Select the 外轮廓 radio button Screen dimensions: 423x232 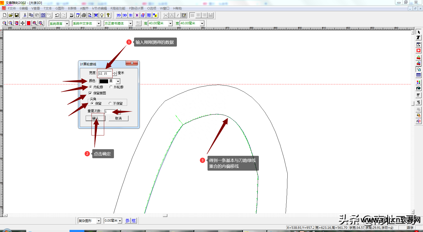(x=111, y=87)
